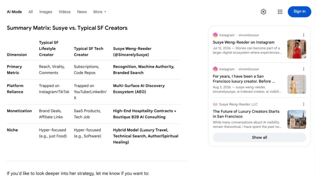
Task: Select the AI Mode tab
Action: (x=14, y=12)
